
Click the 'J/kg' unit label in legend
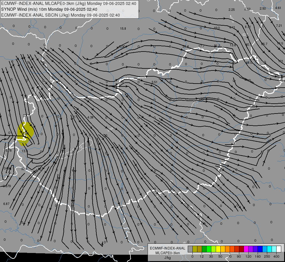pos(168,258)
